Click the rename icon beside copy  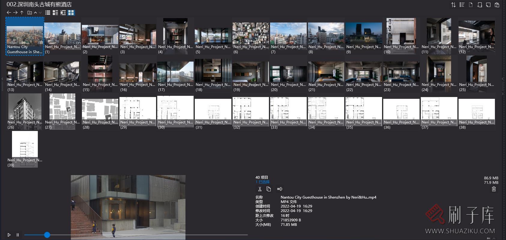pos(280,189)
